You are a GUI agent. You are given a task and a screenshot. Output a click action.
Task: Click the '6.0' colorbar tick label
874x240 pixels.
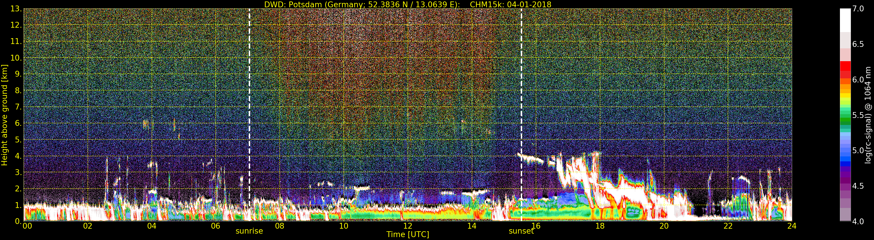coord(858,80)
